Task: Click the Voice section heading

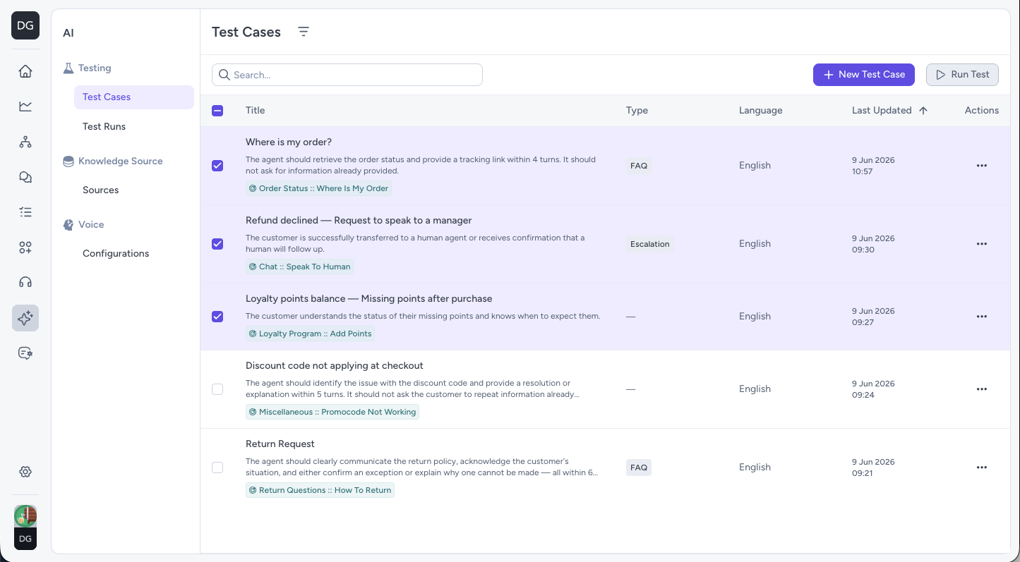Action: 91,225
